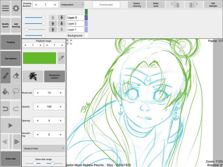Screen dimensions: 223x167
Task: Adjust the left onion skin range slider
Action: coord(33,163)
